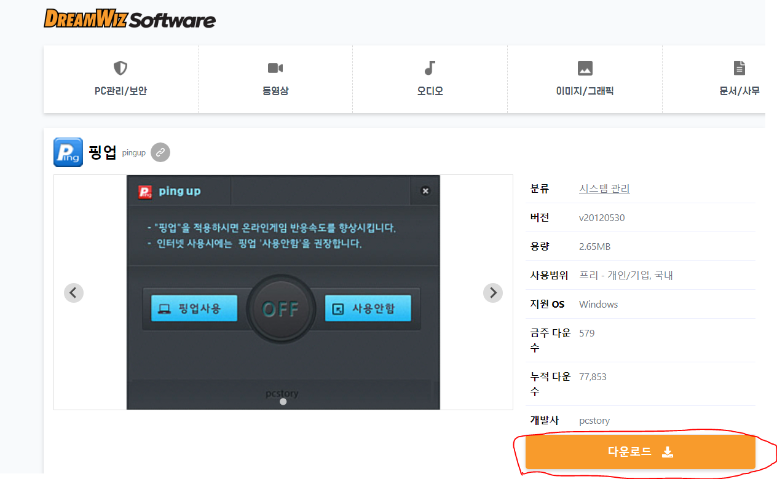This screenshot has height=479, width=777.
Task: Click the ping up preview screenshot
Action: (x=283, y=292)
